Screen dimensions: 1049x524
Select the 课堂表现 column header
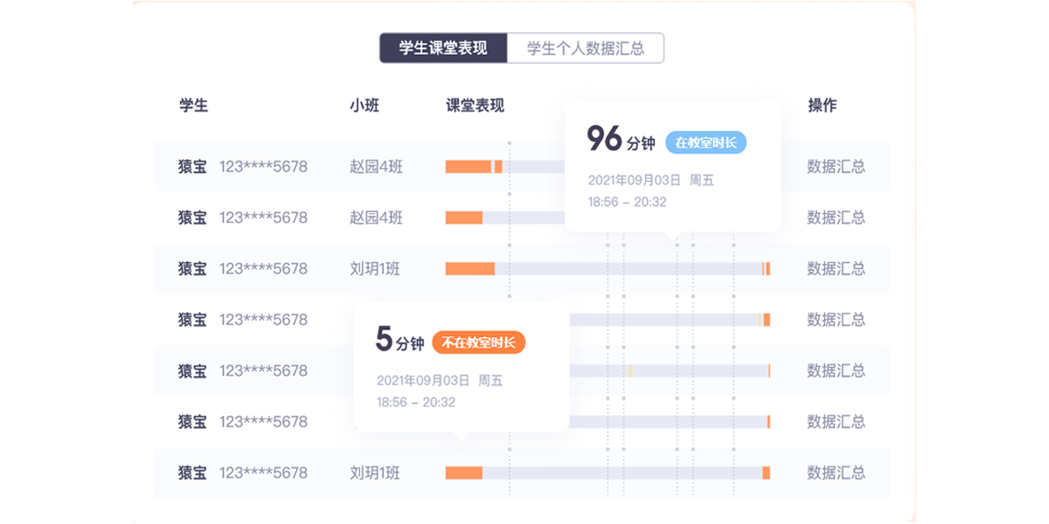click(475, 106)
